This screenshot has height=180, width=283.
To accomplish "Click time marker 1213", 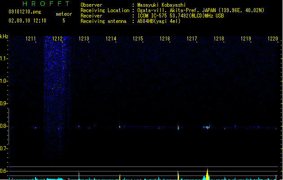I will [x=84, y=39].
